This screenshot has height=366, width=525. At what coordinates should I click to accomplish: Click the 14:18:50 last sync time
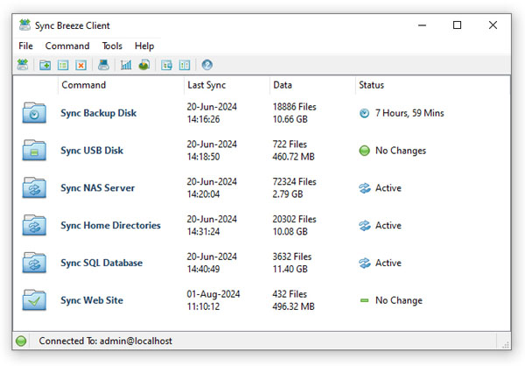click(x=203, y=157)
